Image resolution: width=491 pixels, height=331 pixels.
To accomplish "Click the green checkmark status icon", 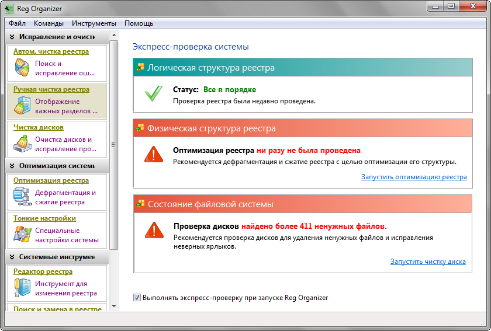I will coord(153,93).
